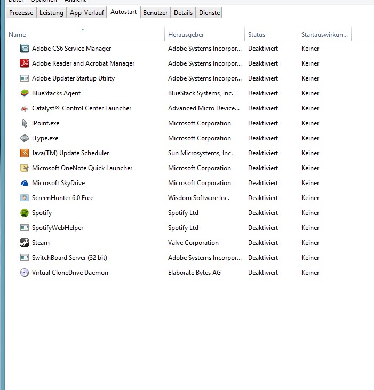This screenshot has height=390, width=374.
Task: Open the Dienste tab
Action: (209, 13)
